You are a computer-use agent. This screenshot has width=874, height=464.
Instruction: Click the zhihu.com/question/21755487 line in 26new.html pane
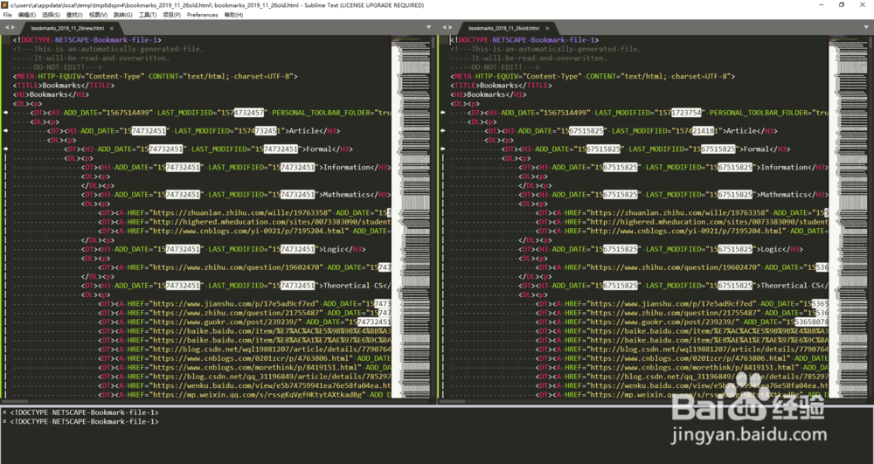246,313
